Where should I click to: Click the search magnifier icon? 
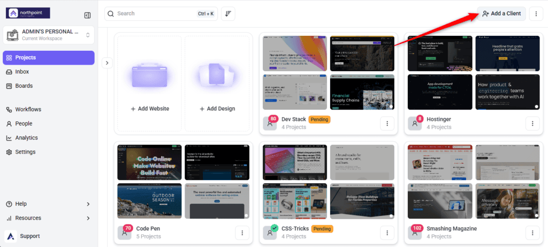pyautogui.click(x=111, y=13)
